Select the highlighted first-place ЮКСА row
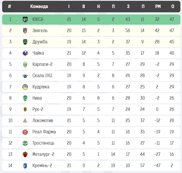This screenshot has height=173, width=182. [x=91, y=19]
